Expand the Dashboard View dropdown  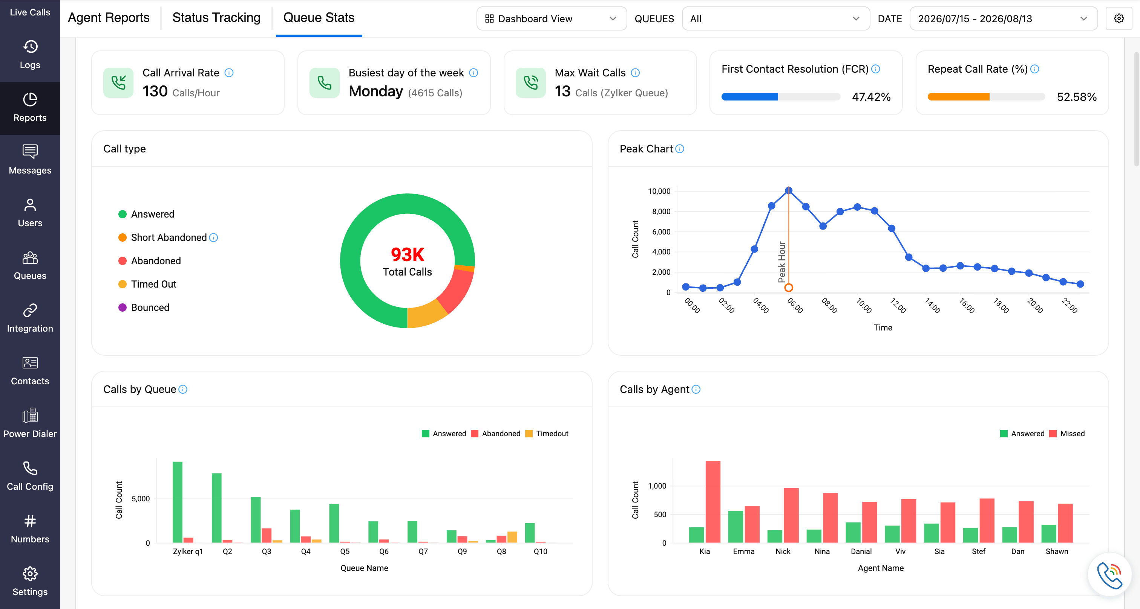552,18
